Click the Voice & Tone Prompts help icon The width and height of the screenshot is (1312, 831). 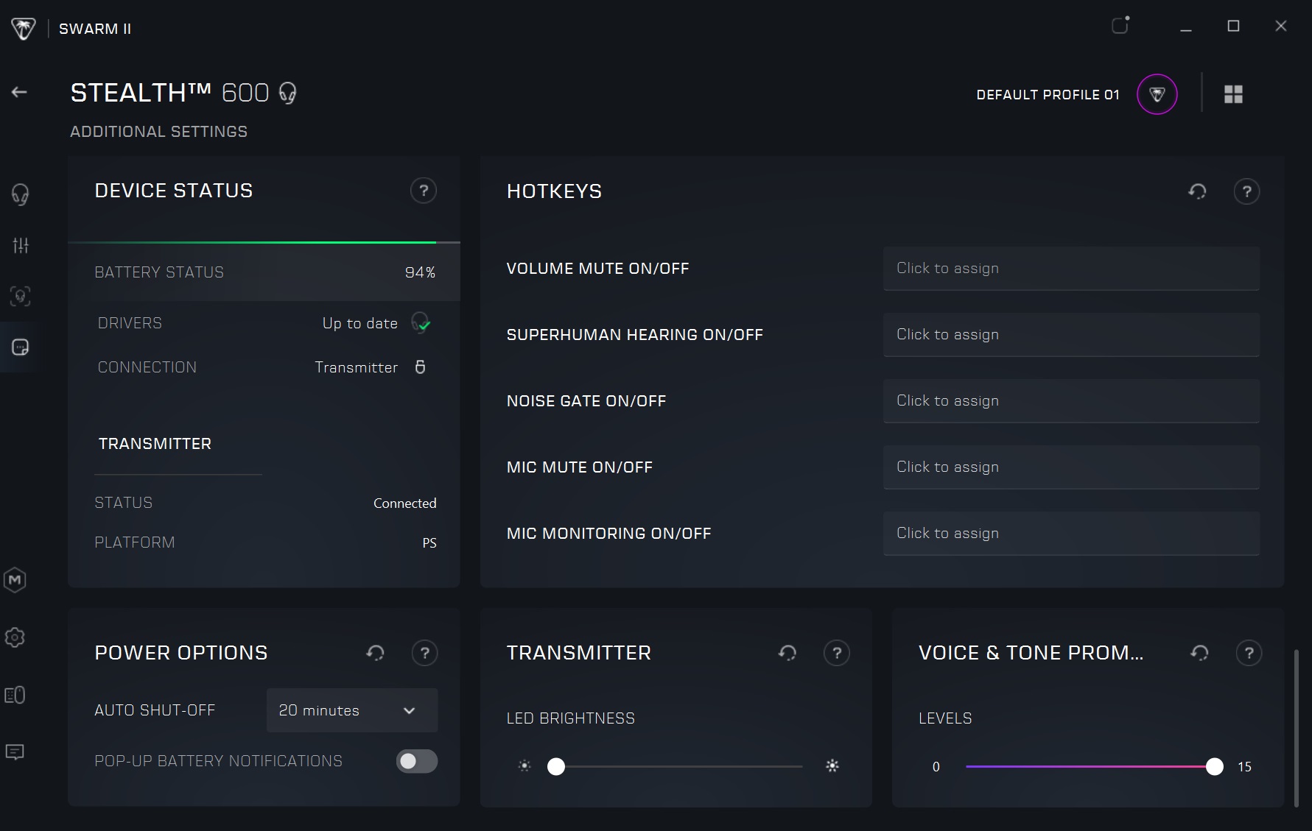(1248, 653)
